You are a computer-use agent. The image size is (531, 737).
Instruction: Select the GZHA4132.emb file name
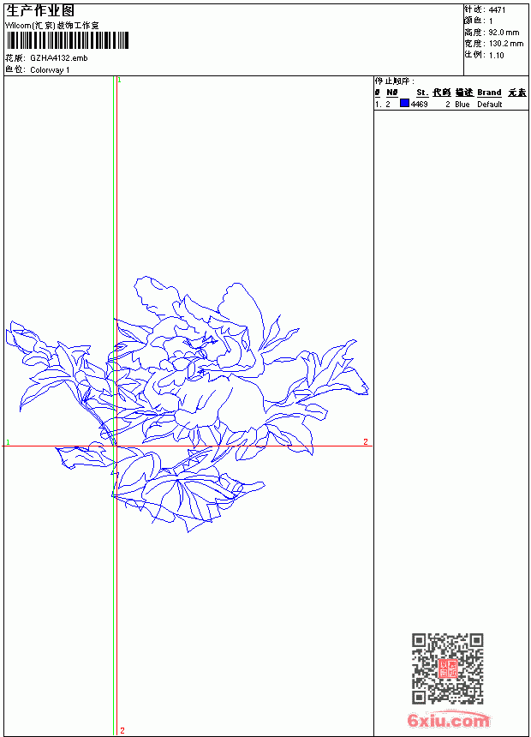click(x=59, y=57)
